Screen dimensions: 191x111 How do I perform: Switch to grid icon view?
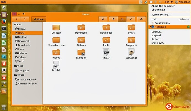click(x=122, y=19)
